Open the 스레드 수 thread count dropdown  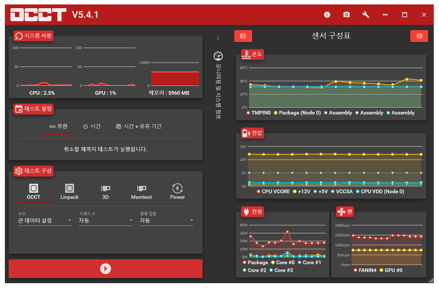[x=105, y=220]
